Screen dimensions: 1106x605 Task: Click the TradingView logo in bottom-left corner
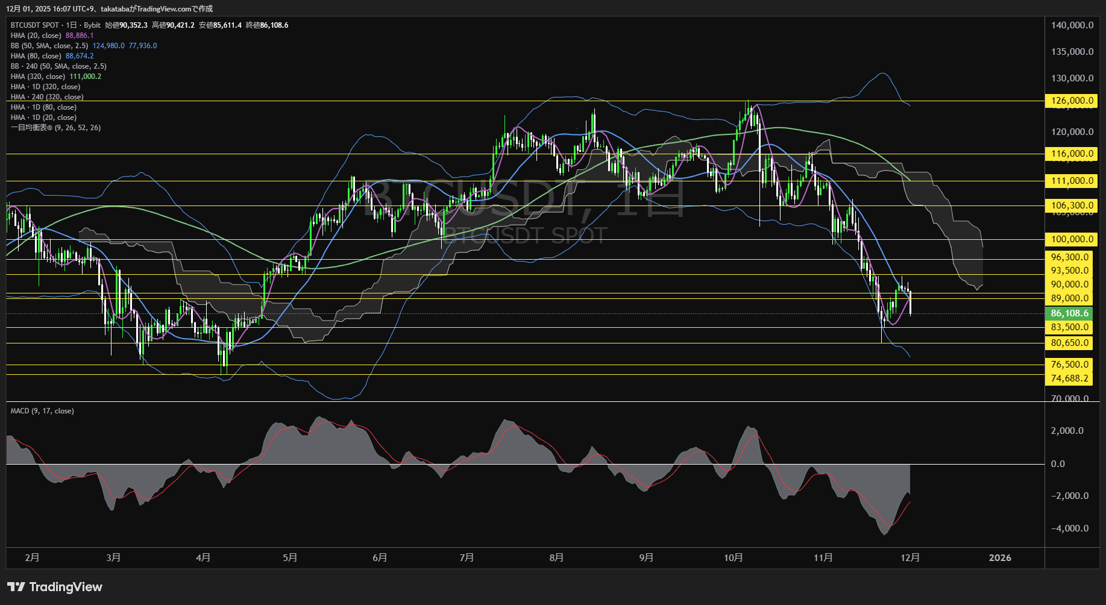[54, 587]
